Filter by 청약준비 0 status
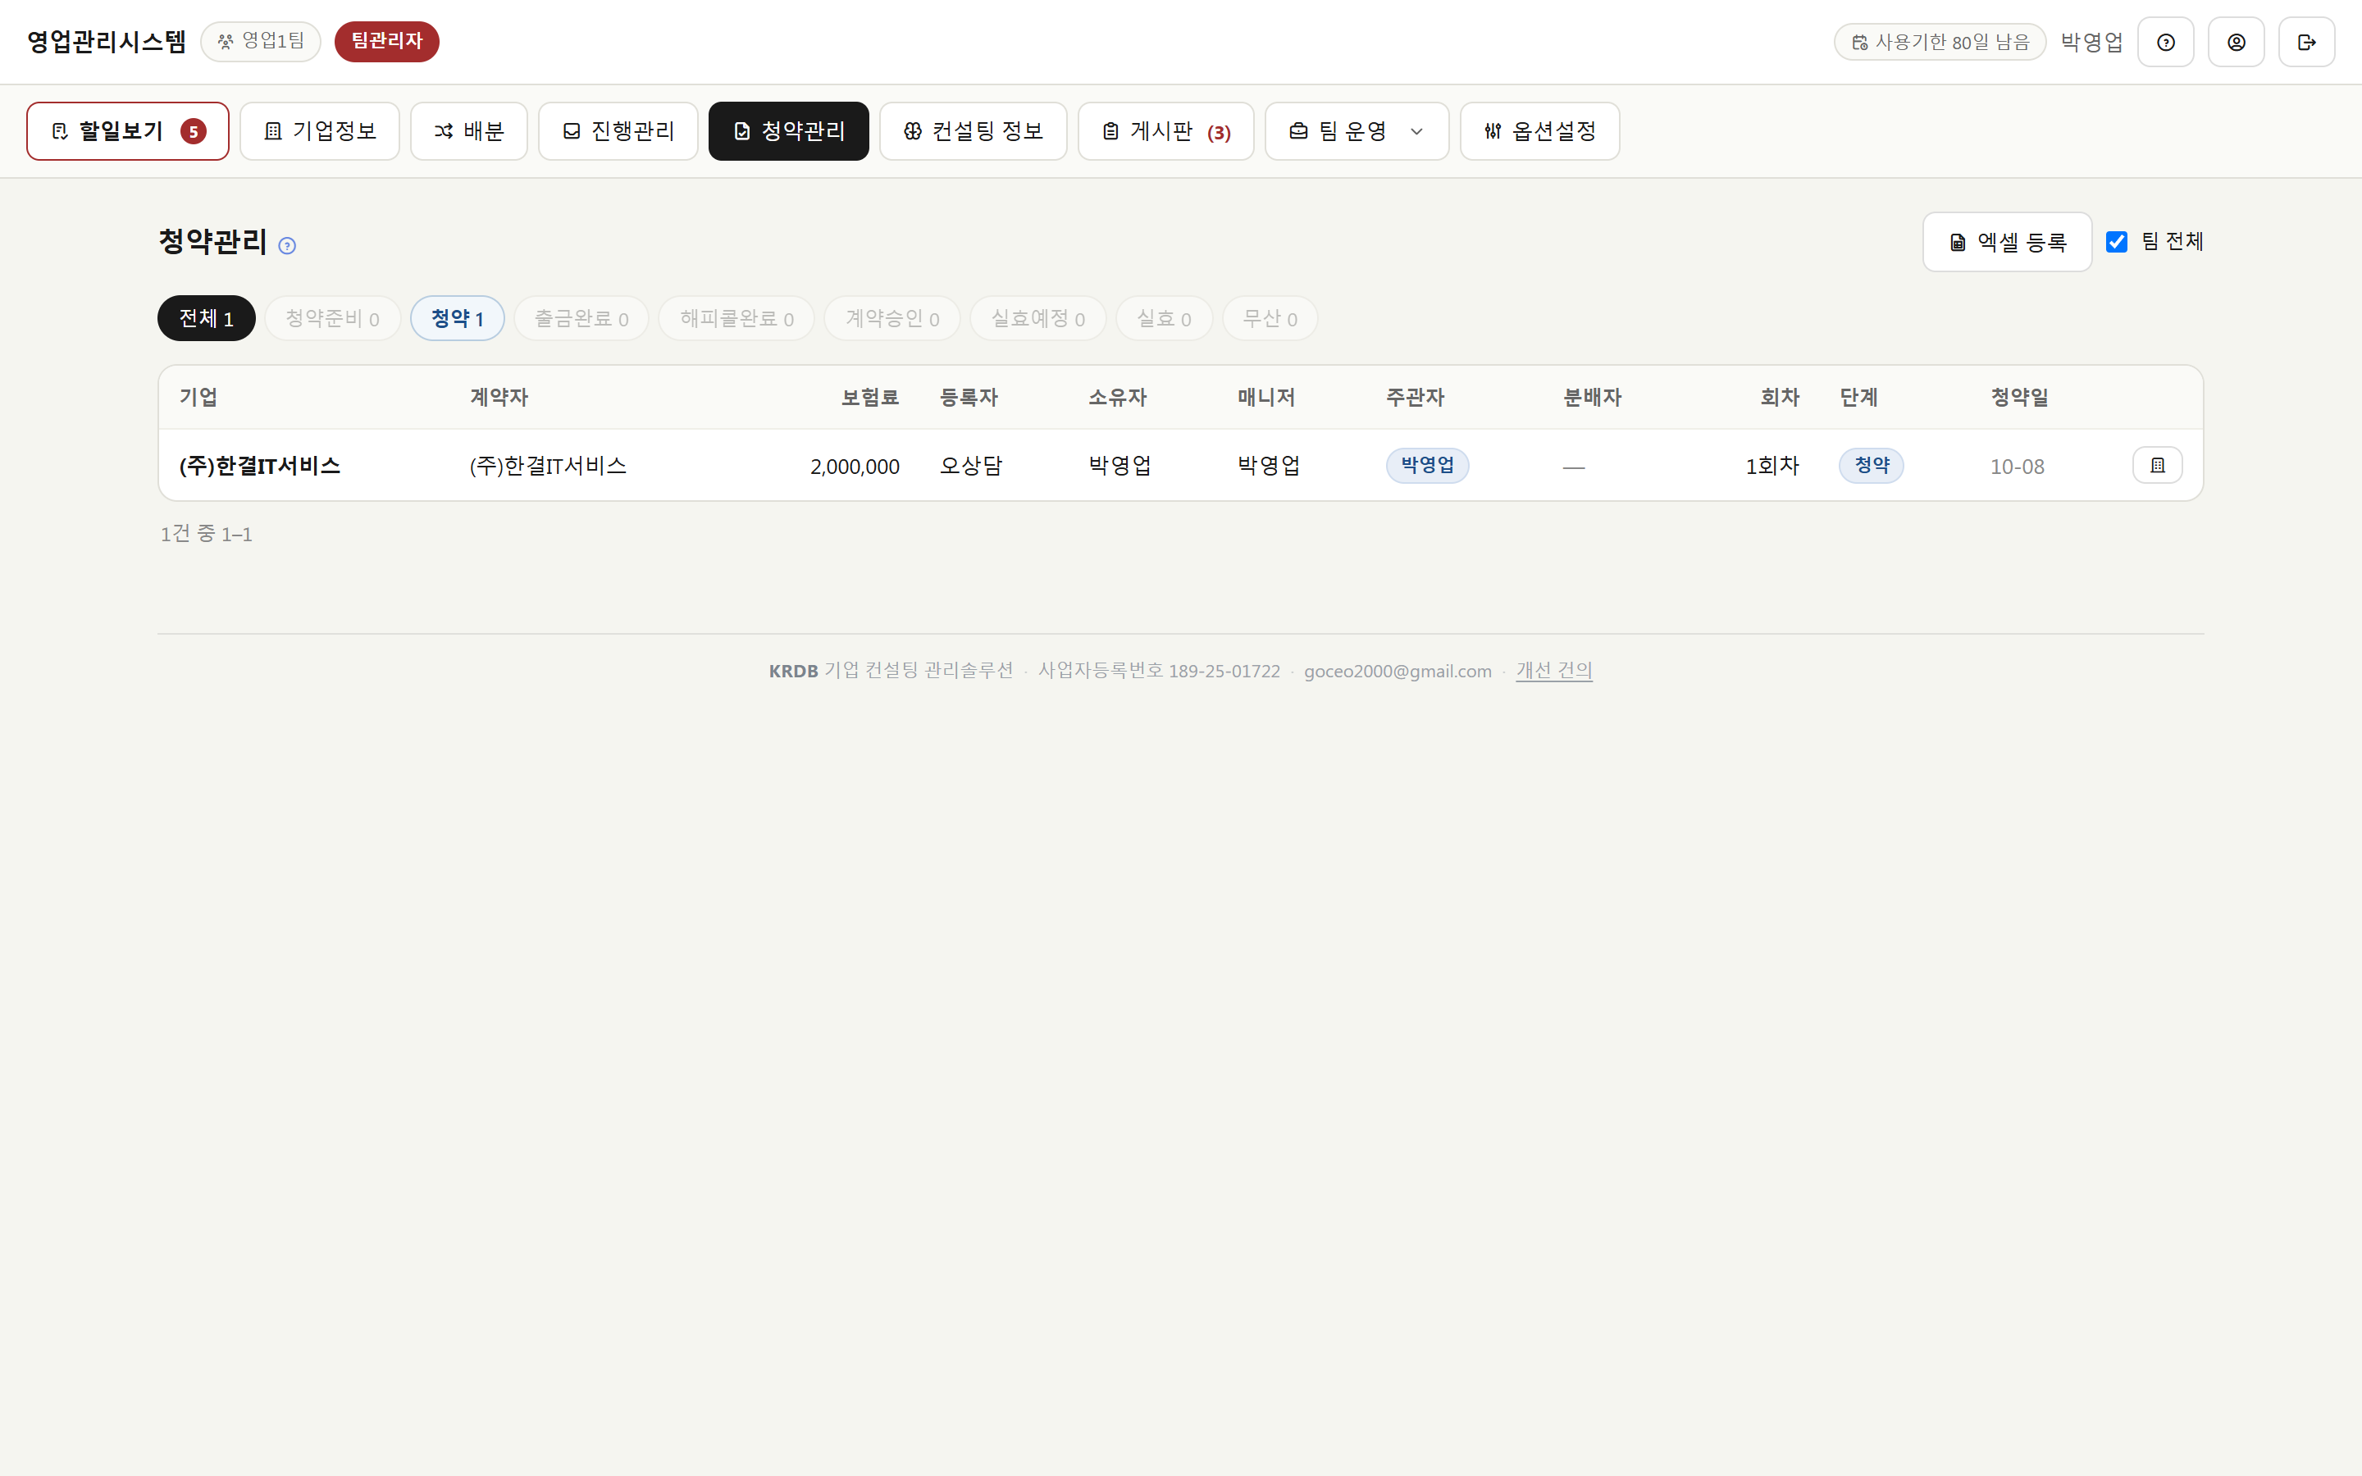 point(333,318)
